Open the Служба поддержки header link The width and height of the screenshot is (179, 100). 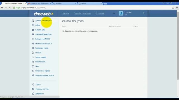(x=82, y=13)
